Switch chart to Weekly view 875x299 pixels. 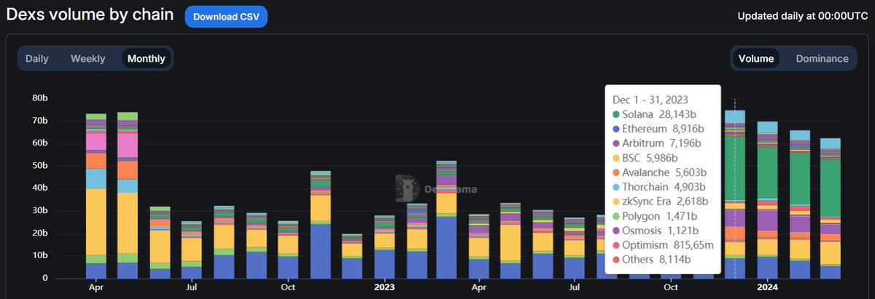click(87, 59)
